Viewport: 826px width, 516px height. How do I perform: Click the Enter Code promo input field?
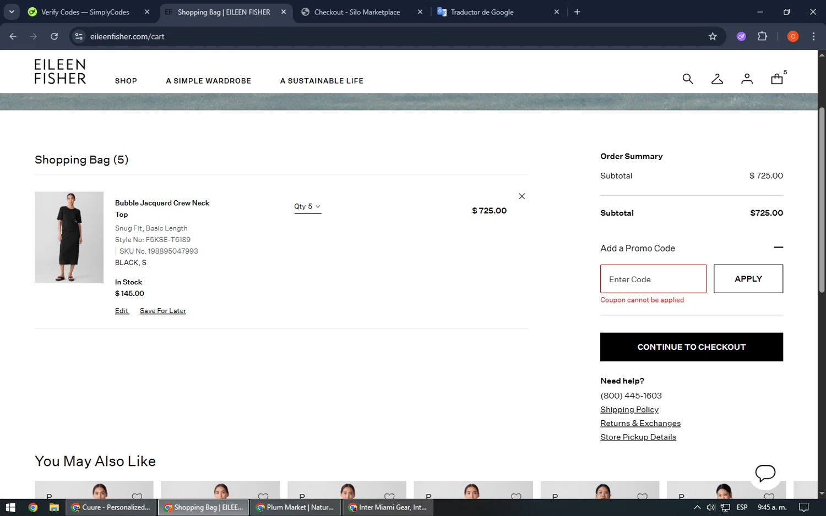click(653, 279)
